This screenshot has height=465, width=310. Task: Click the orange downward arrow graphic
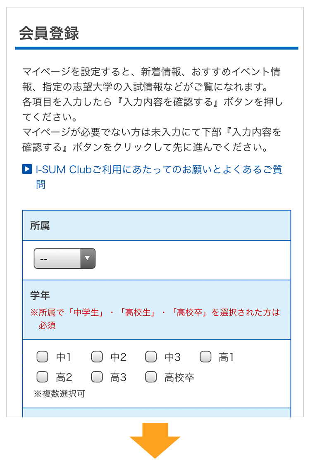pos(155,441)
